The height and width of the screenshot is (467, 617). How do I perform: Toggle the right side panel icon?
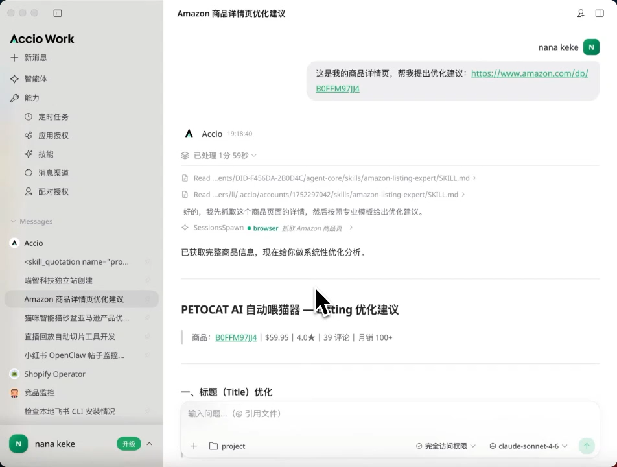tap(600, 14)
